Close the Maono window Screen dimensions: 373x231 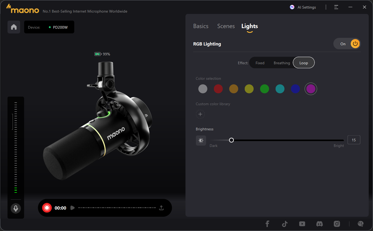(x=364, y=7)
